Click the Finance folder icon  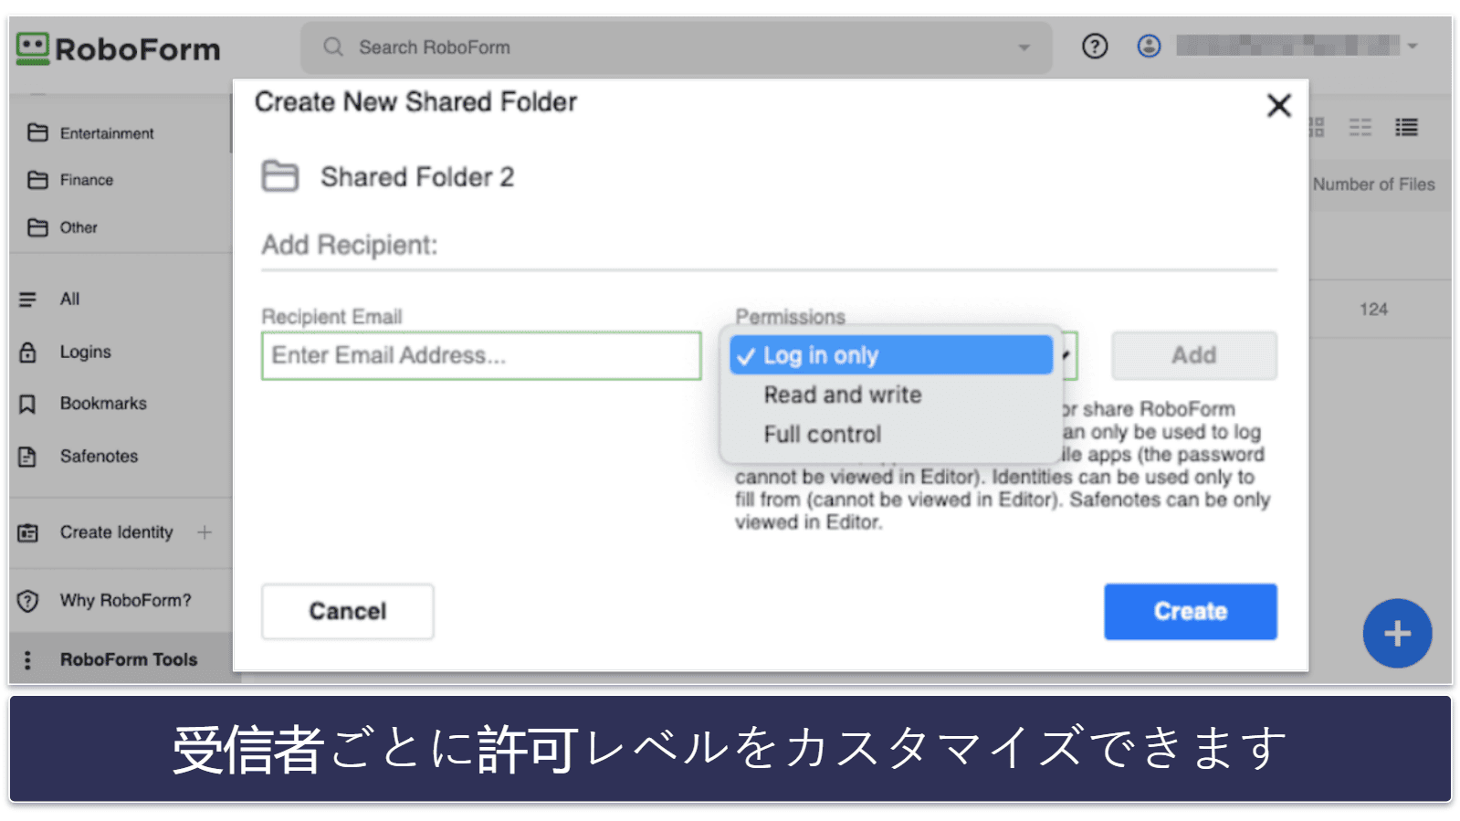click(x=37, y=180)
